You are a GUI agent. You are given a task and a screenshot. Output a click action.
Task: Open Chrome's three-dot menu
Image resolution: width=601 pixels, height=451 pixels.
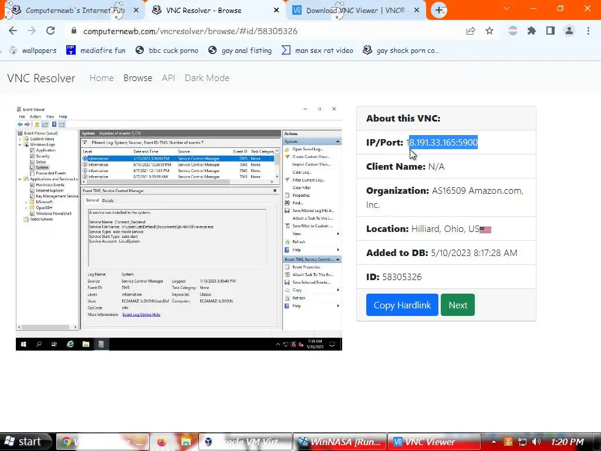tap(588, 31)
